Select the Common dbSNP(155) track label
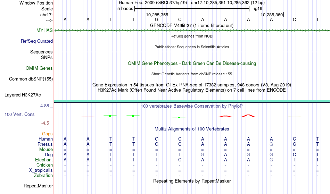Image resolution: width=330 pixels, height=194 pixels. pos(31,79)
